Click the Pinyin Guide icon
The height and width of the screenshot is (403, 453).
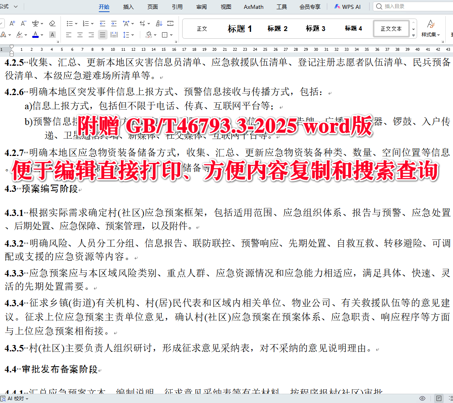(36, 23)
